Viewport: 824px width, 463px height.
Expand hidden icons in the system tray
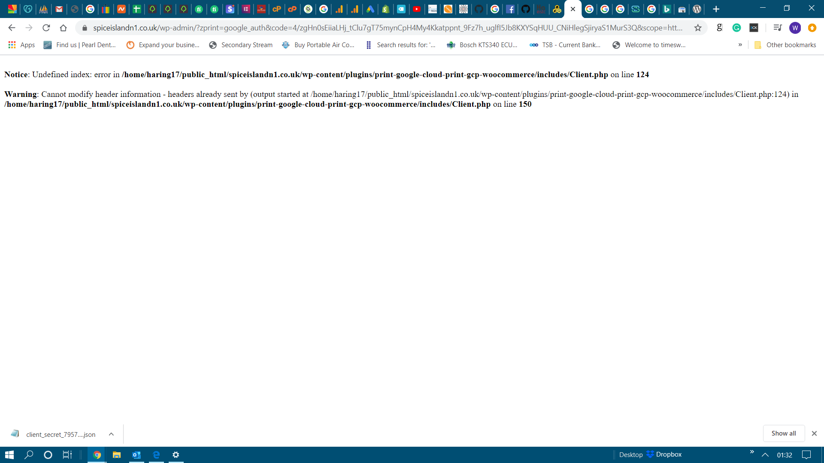pos(764,454)
